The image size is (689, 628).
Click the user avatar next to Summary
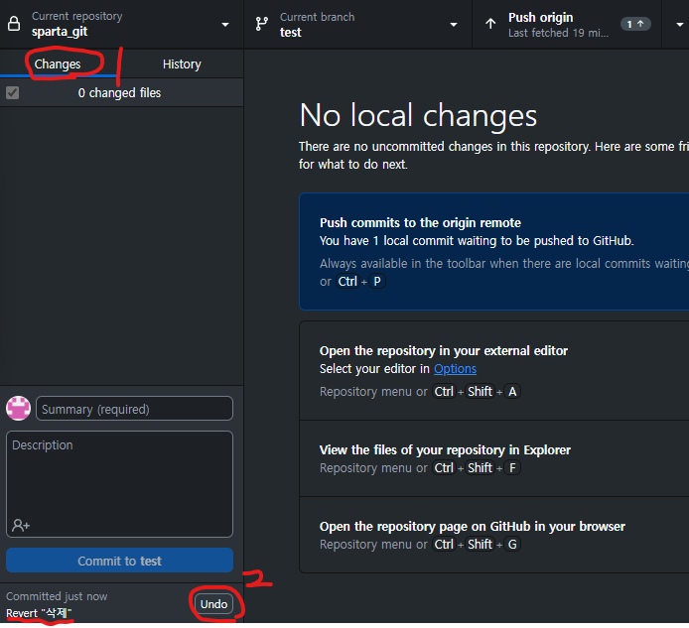click(x=19, y=408)
